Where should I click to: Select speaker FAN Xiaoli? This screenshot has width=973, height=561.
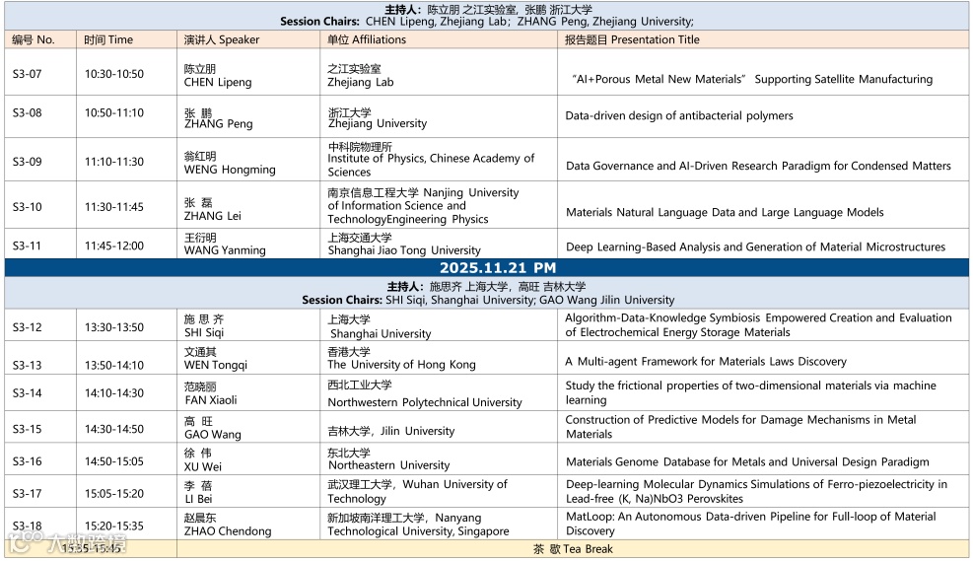click(211, 394)
